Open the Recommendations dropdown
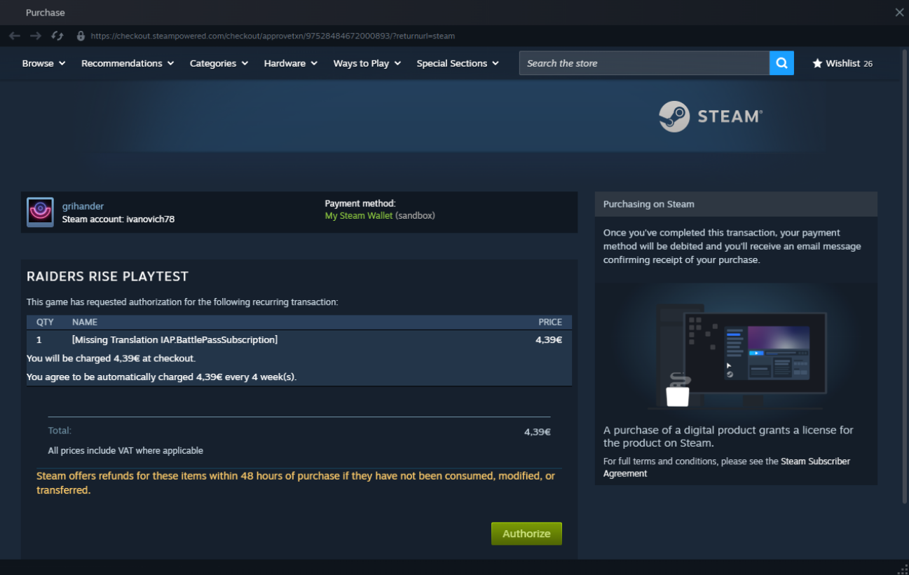The image size is (909, 575). tap(127, 63)
